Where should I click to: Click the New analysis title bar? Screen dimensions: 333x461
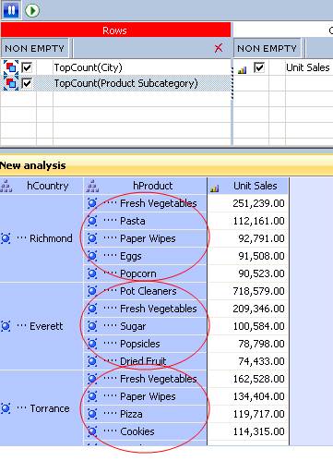[x=166, y=165]
